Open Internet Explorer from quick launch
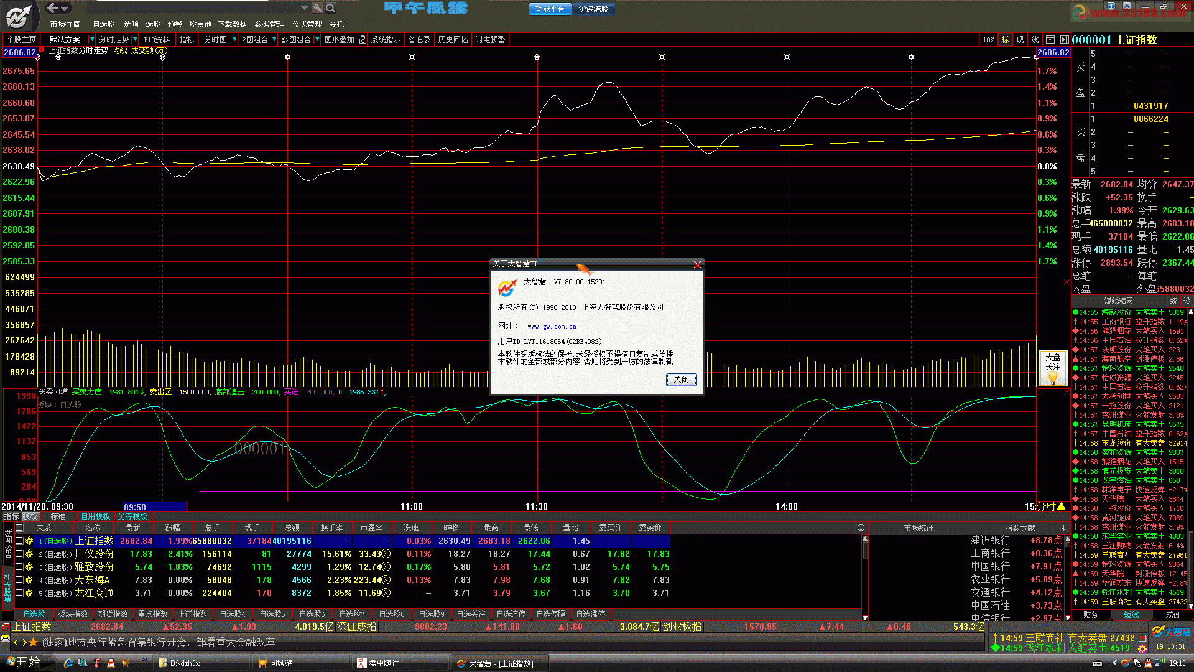This screenshot has width=1194, height=672. 68,663
